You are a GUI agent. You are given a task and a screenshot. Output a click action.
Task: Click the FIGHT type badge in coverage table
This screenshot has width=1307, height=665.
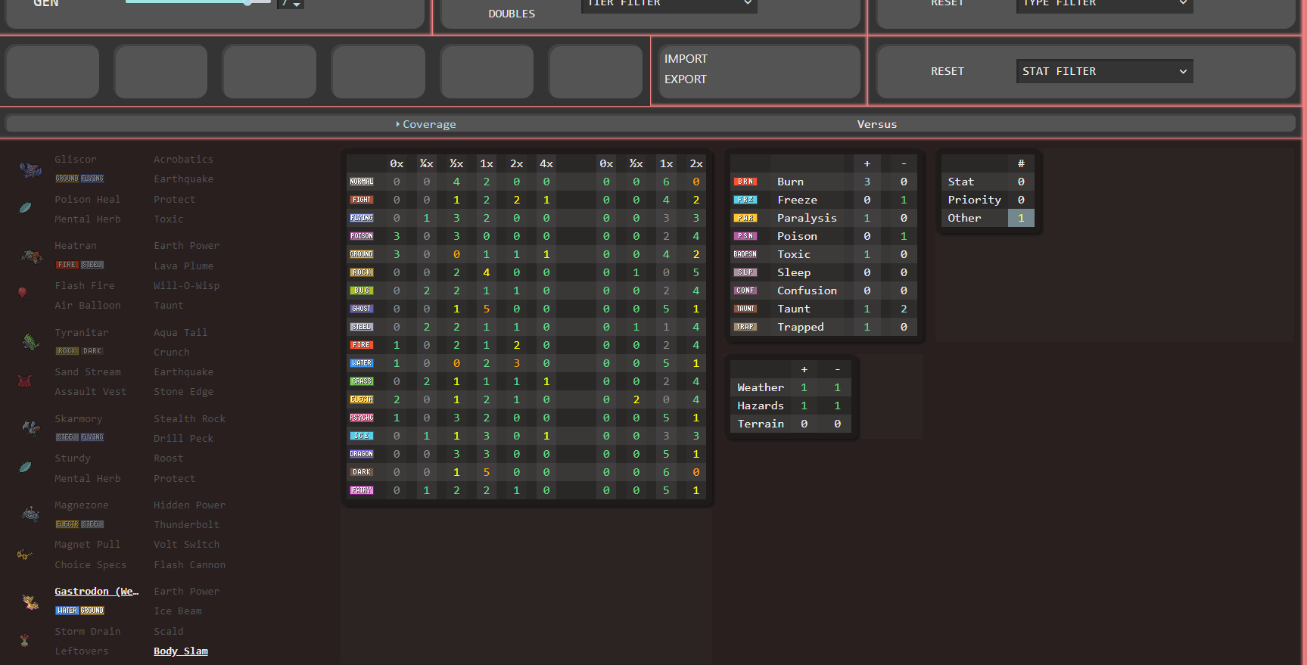click(362, 200)
